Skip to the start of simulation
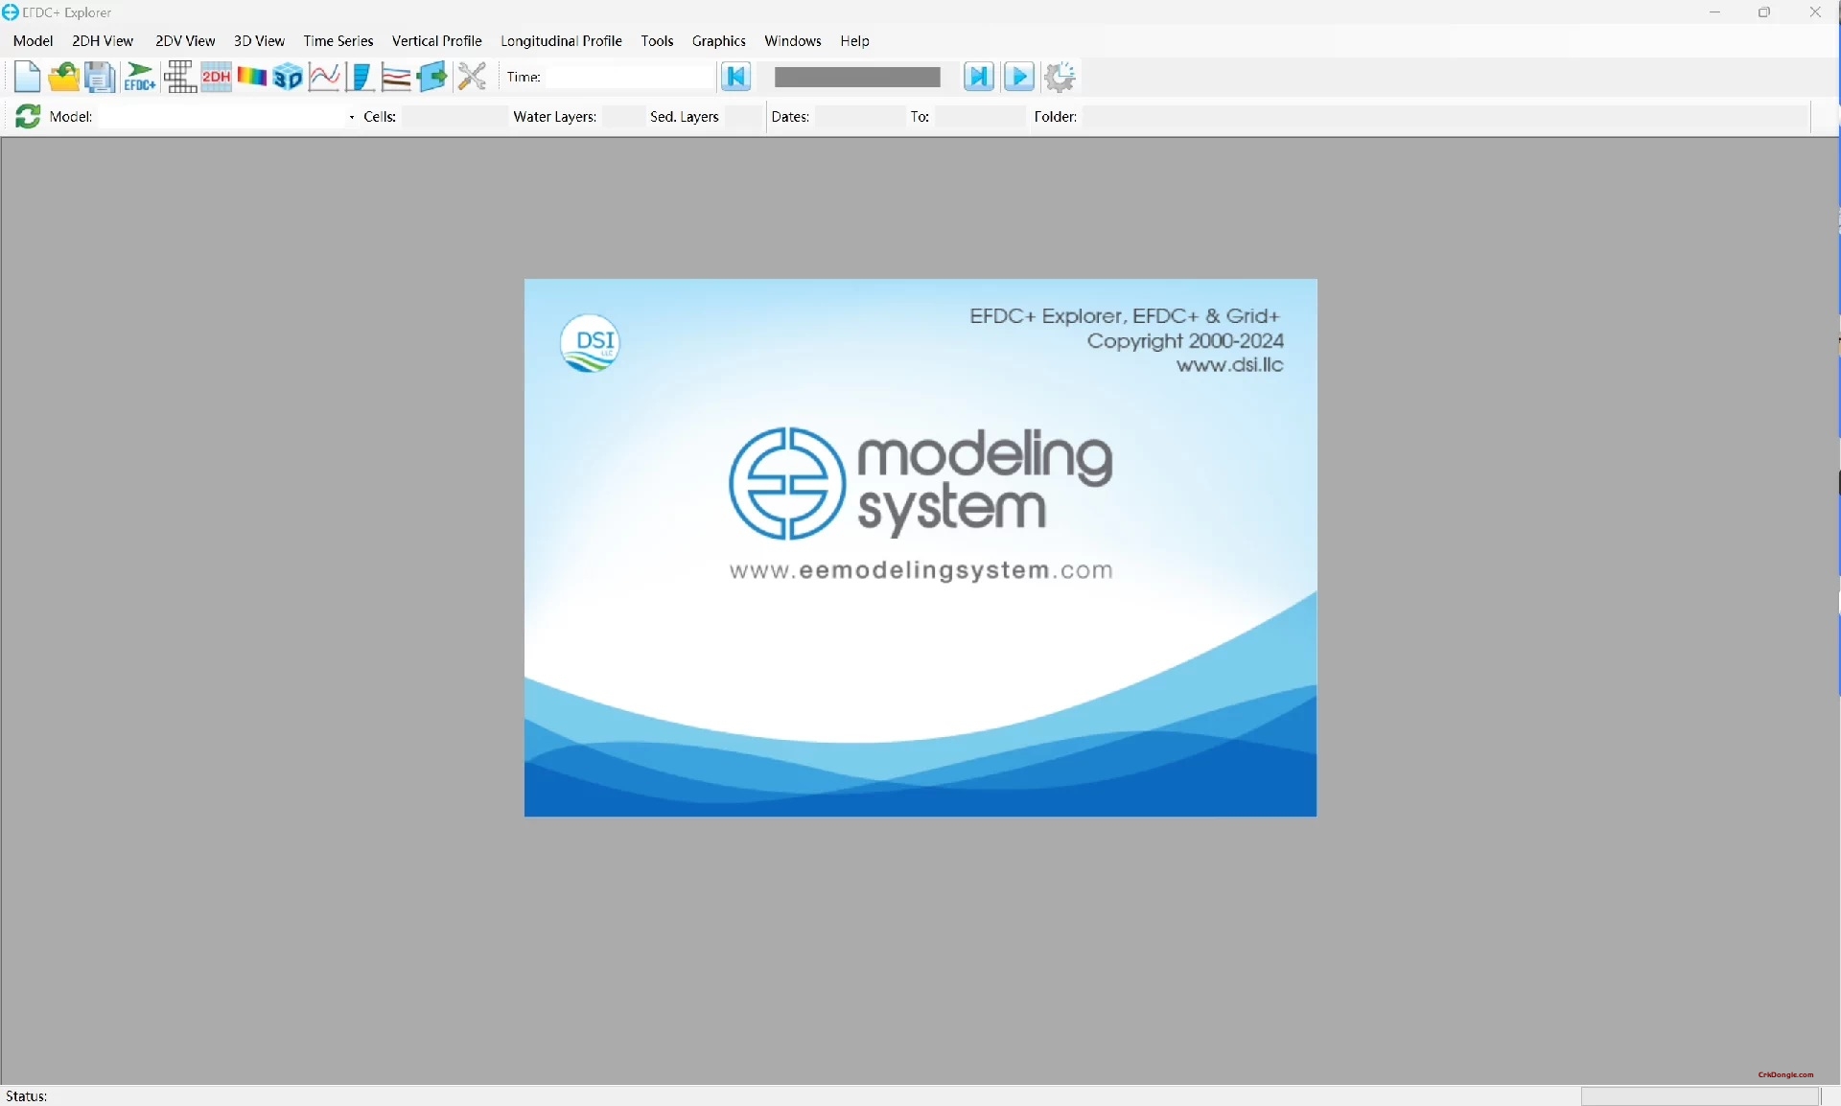 point(736,77)
